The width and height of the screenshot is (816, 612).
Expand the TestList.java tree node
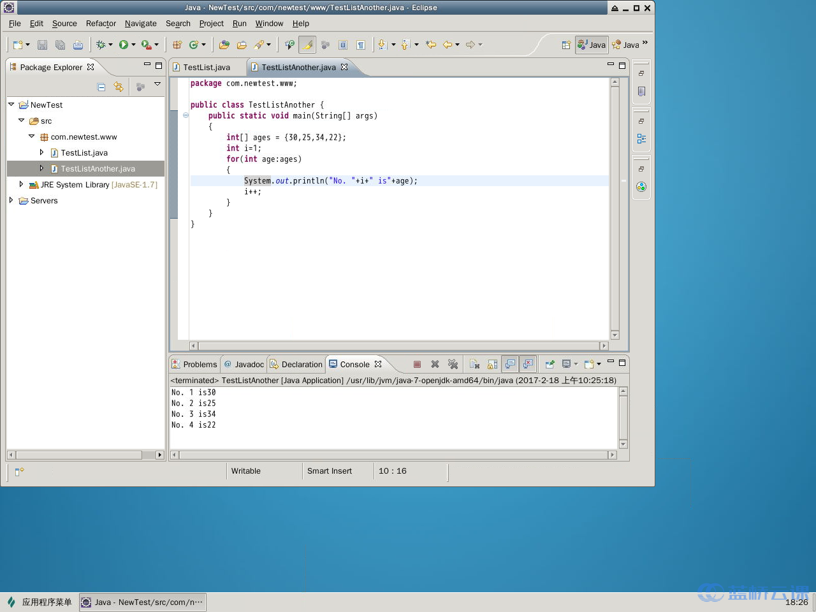click(41, 152)
